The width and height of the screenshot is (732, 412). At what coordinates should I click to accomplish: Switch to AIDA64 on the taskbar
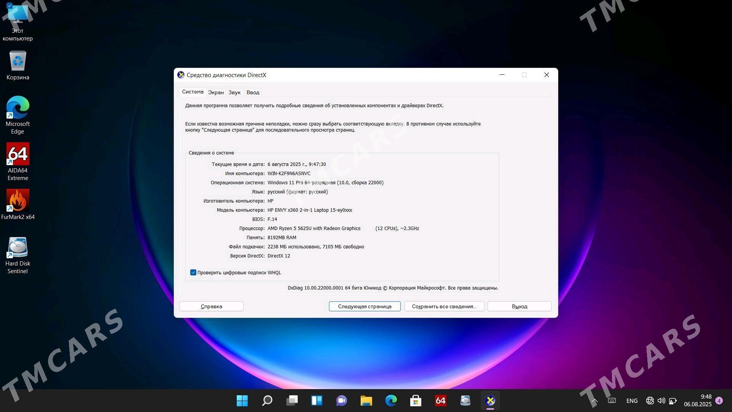pyautogui.click(x=441, y=401)
